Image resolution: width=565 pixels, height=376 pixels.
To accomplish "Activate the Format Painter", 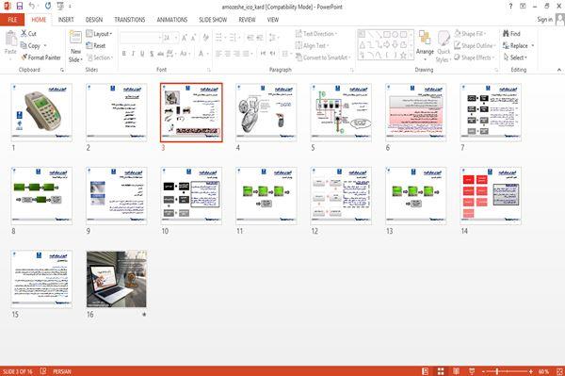I will (x=40, y=57).
